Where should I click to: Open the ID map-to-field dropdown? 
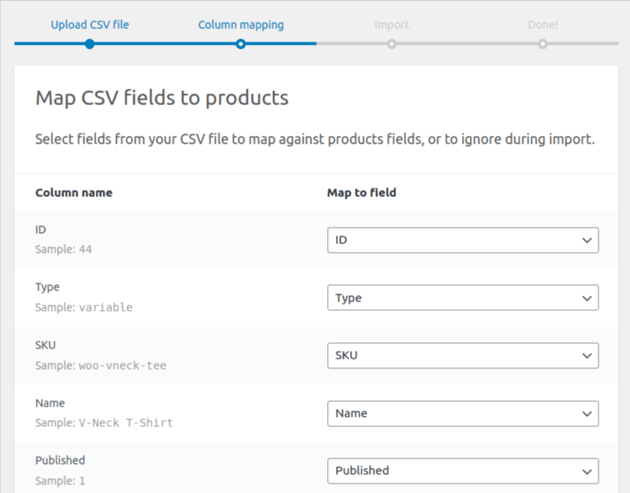pos(462,240)
